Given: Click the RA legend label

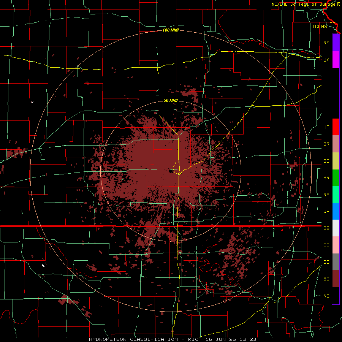Looking at the screenshot, I should 326,195.
